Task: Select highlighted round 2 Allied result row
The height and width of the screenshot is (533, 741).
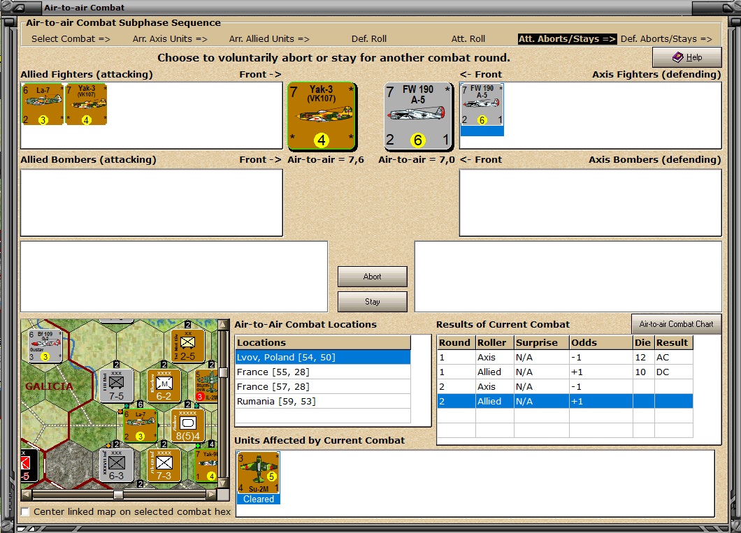Action: click(566, 401)
